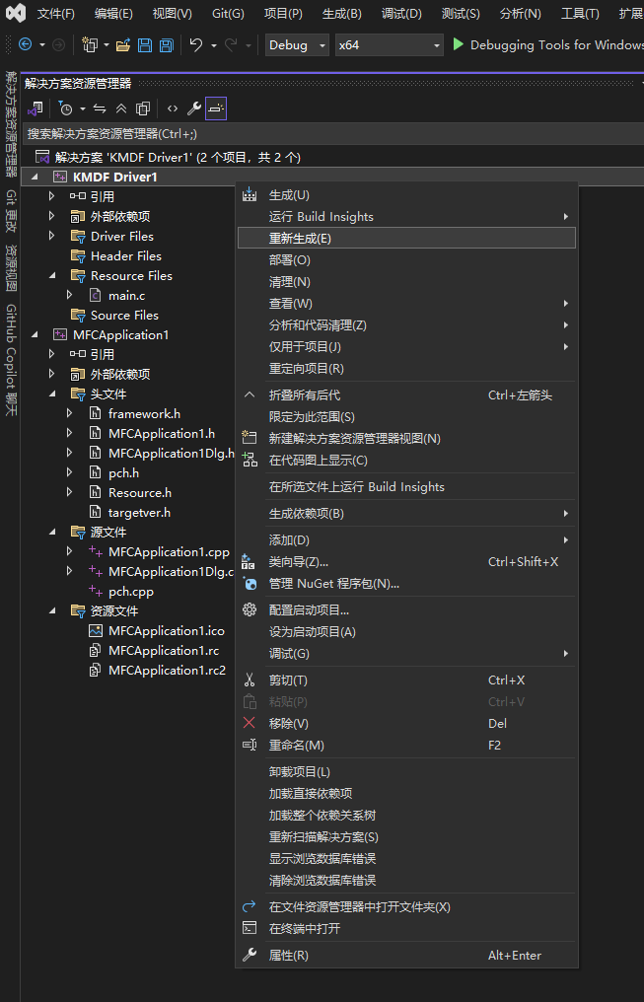This screenshot has height=1002, width=644.
Task: Toggle Show All Files icon
Action: [143, 108]
